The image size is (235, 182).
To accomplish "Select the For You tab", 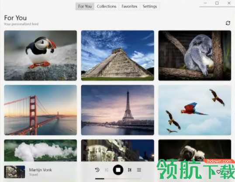I will click(85, 6).
